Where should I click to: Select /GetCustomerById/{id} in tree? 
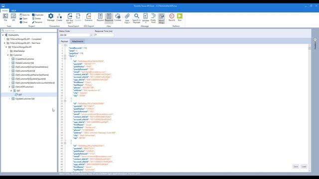click(x=25, y=71)
